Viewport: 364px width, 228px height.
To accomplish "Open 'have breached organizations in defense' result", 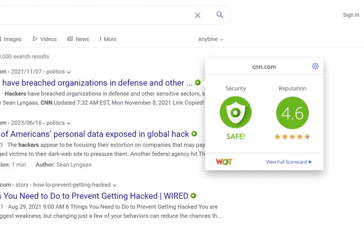I will (x=97, y=83).
